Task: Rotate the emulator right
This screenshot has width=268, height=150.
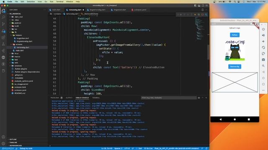Action: click(263, 54)
